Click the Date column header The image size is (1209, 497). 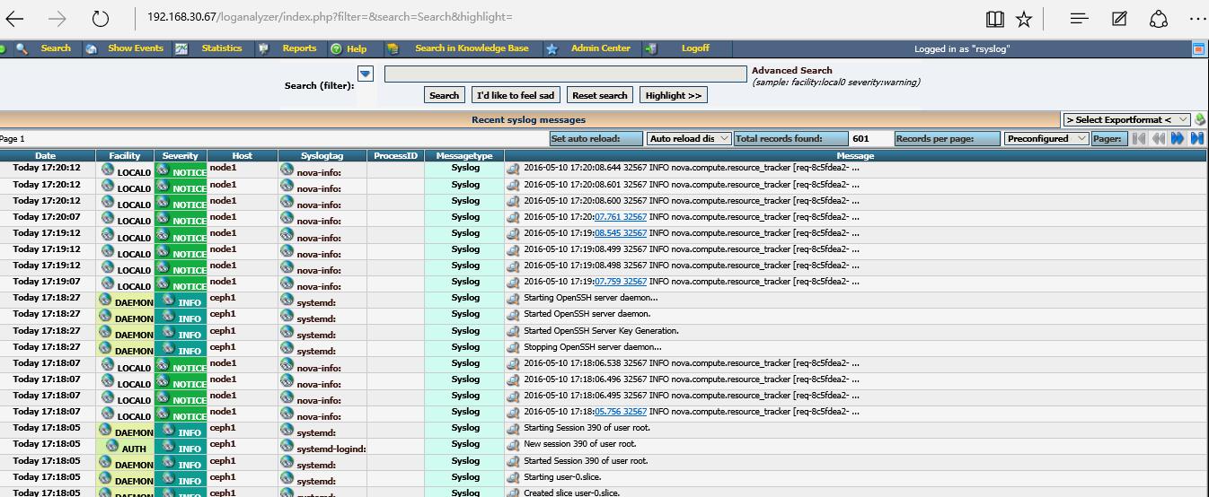(x=46, y=156)
